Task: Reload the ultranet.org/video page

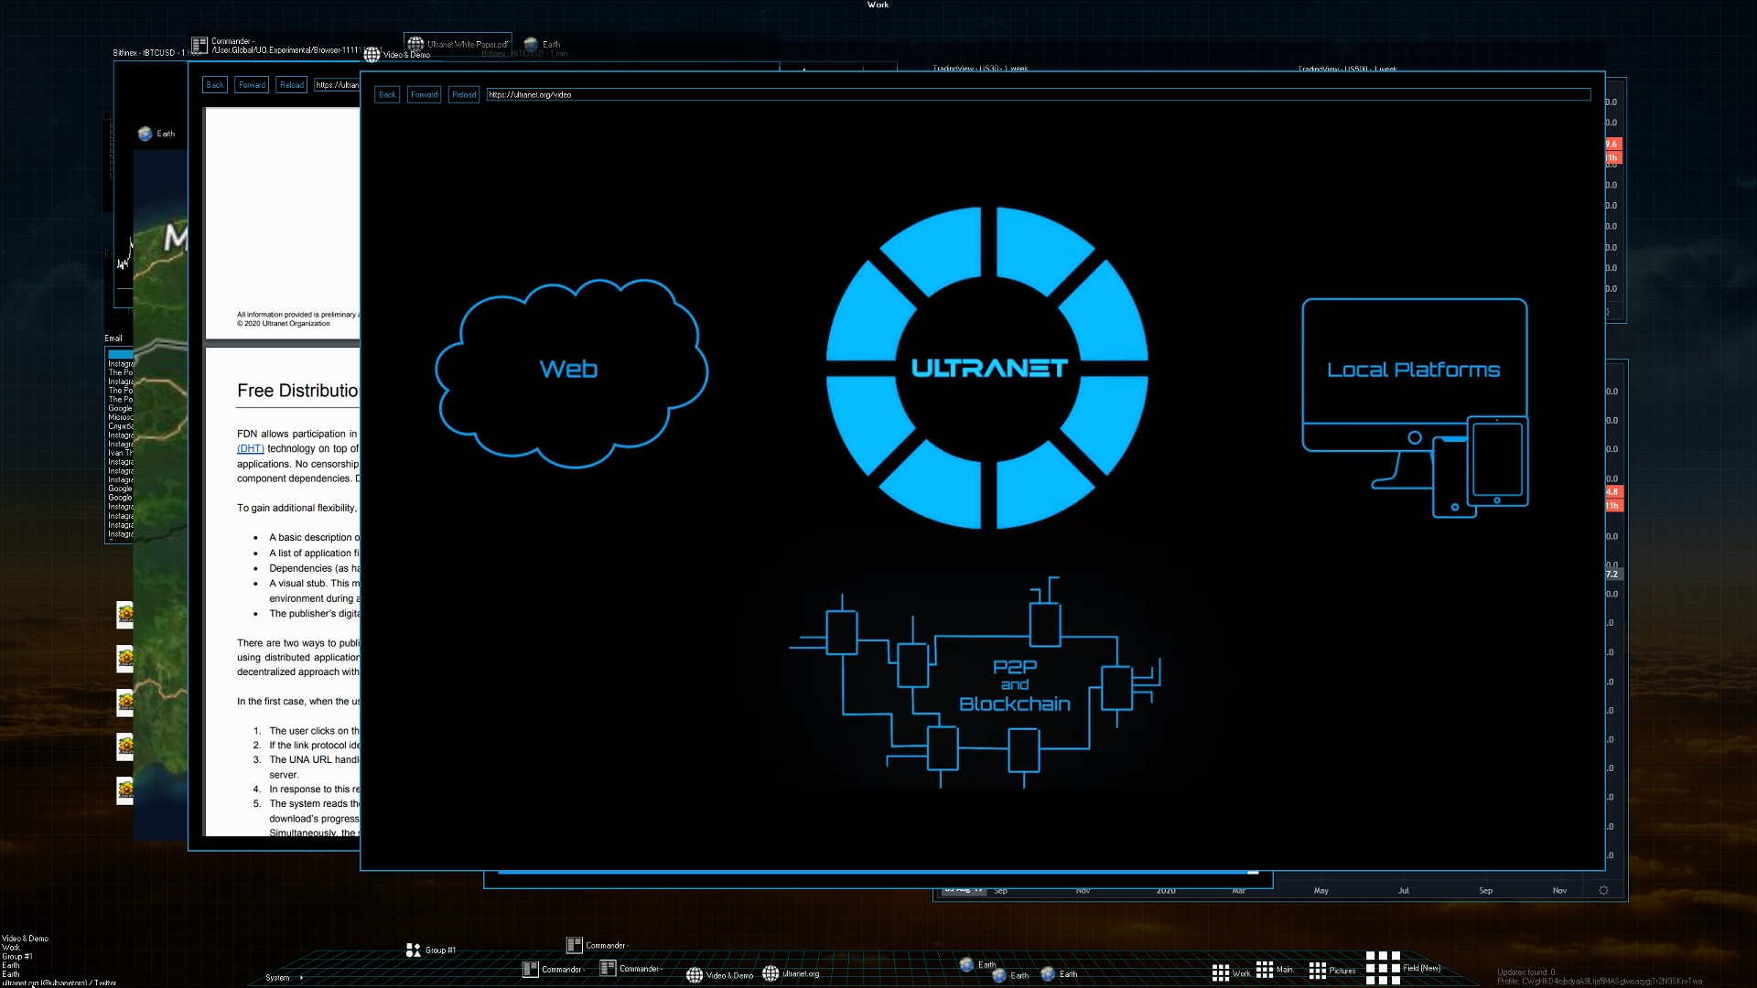Action: pyautogui.click(x=464, y=94)
